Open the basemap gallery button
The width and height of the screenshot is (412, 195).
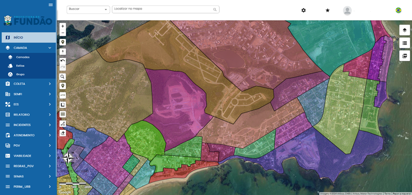(x=405, y=56)
